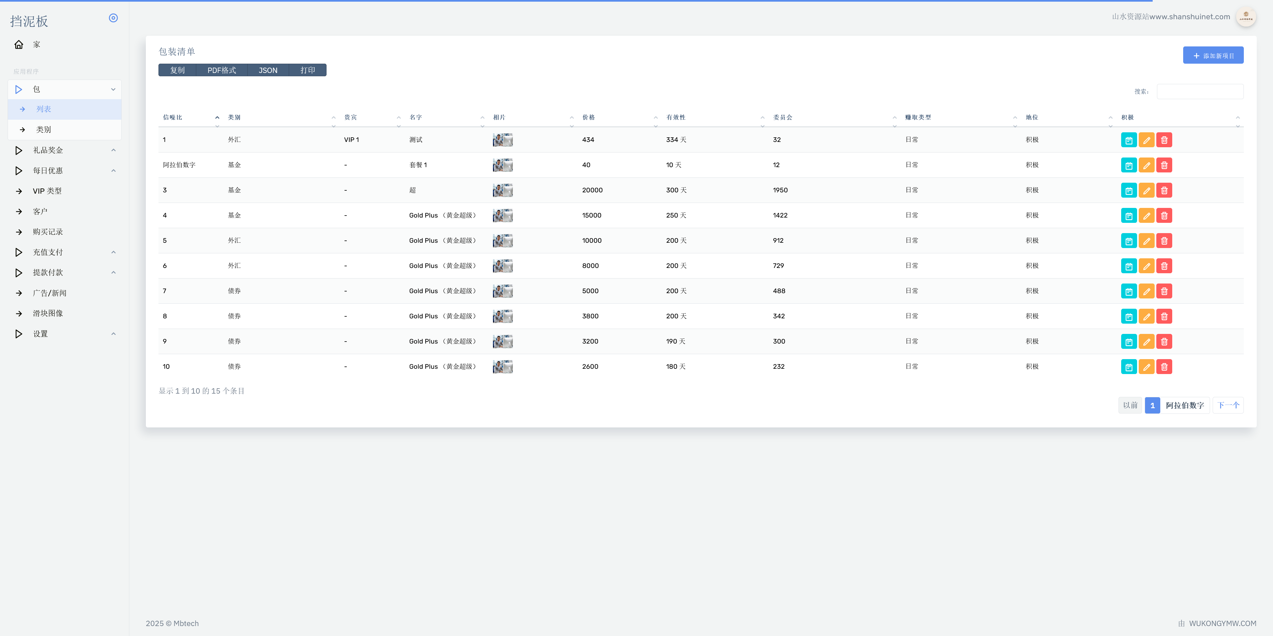Image resolution: width=1273 pixels, height=636 pixels.
Task: Export the table with the PDF格式 button
Action: pyautogui.click(x=221, y=70)
